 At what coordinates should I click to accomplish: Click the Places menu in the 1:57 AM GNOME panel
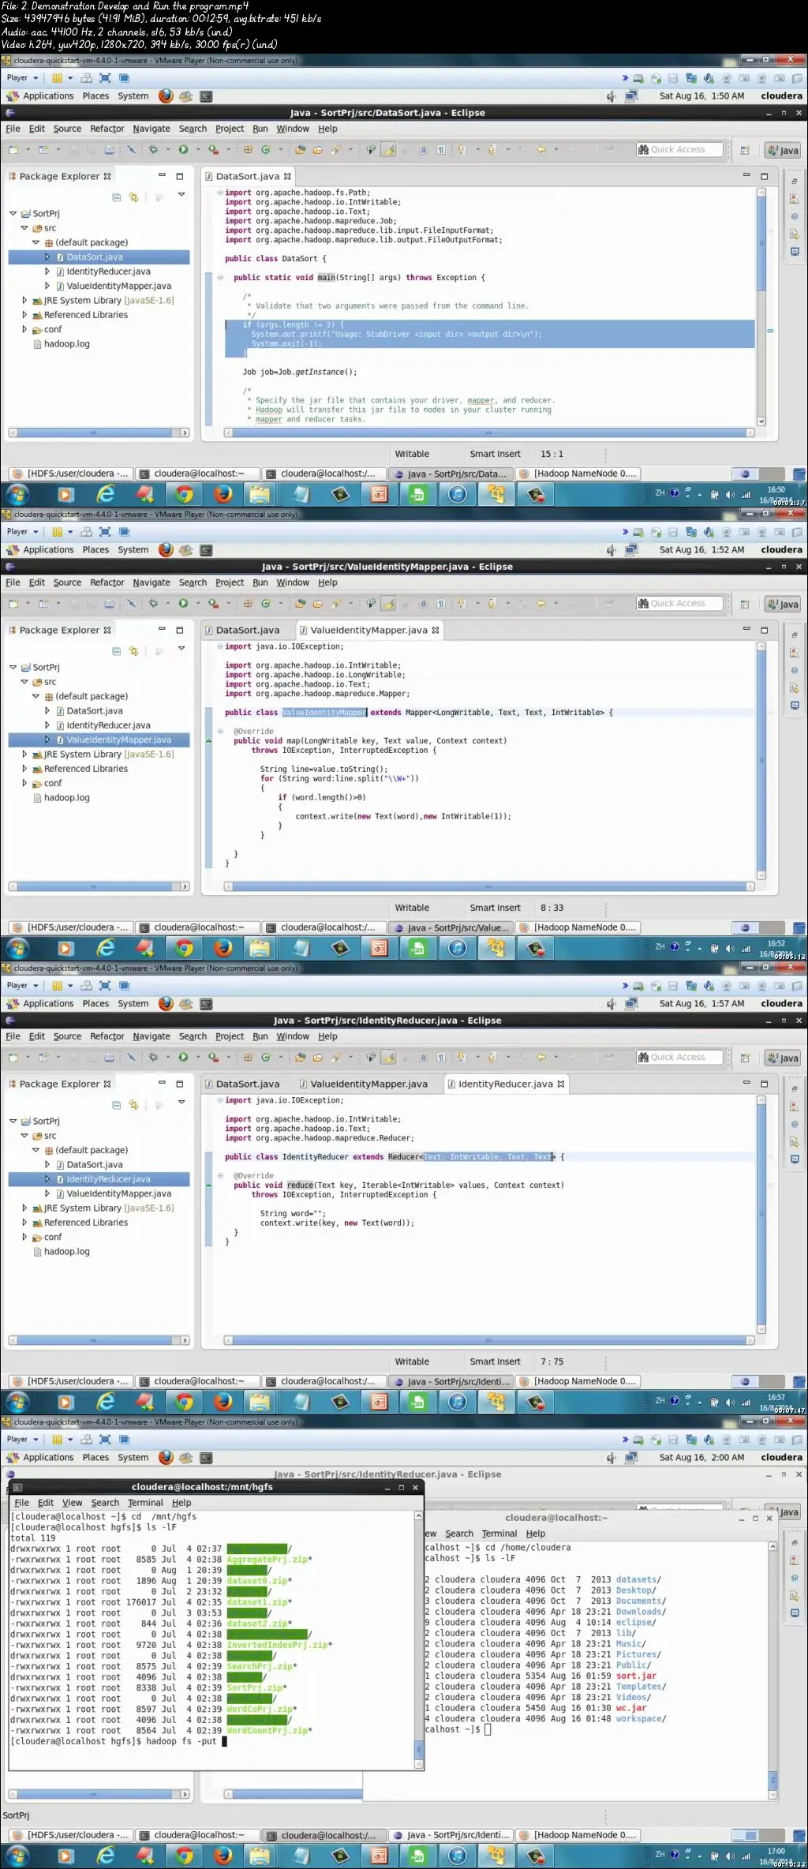95,1004
